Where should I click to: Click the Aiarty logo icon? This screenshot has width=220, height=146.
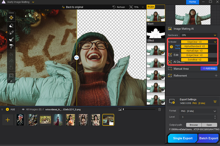tap(4, 2)
